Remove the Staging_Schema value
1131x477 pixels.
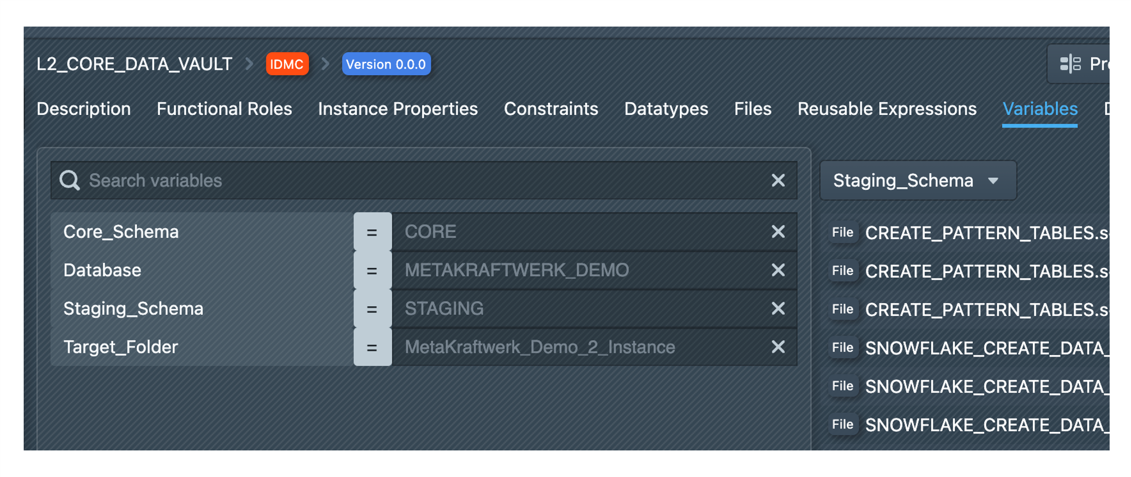coord(777,308)
